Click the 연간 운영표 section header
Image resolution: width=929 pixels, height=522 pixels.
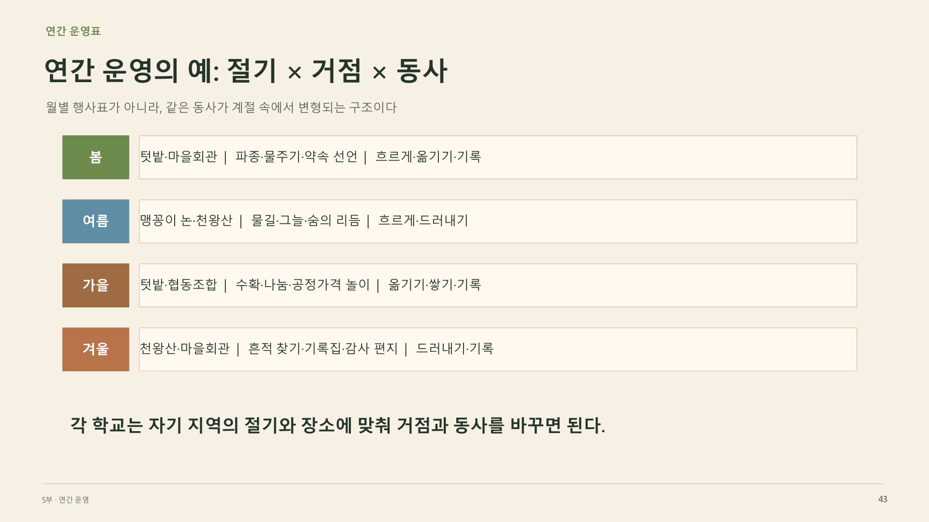click(73, 31)
